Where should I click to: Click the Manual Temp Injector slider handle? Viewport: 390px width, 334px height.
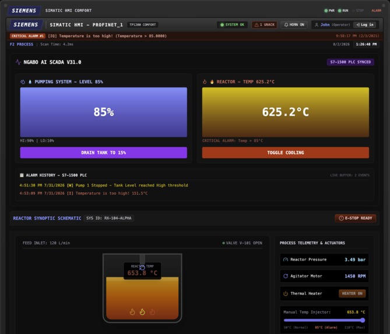[x=363, y=320]
